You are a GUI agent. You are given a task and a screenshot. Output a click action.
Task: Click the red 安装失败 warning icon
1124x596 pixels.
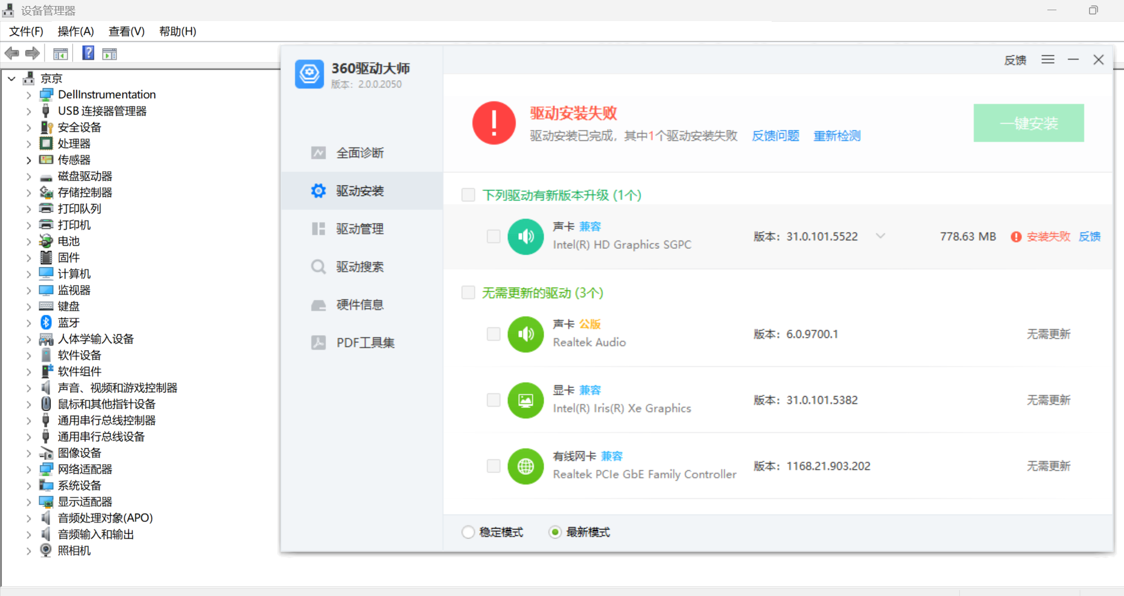point(1016,237)
